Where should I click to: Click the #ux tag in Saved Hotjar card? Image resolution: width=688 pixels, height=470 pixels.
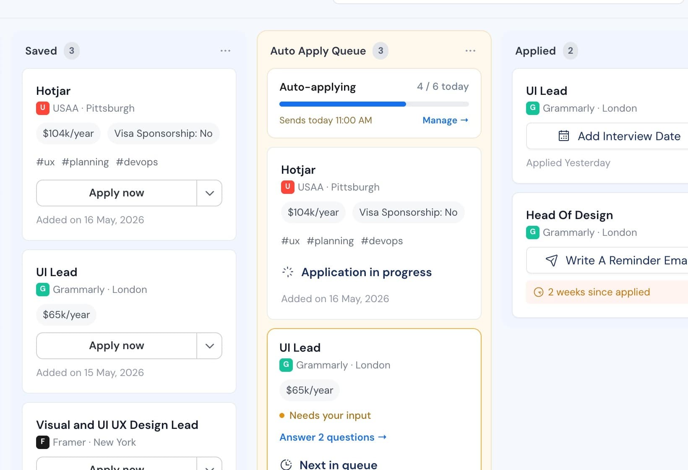click(45, 162)
